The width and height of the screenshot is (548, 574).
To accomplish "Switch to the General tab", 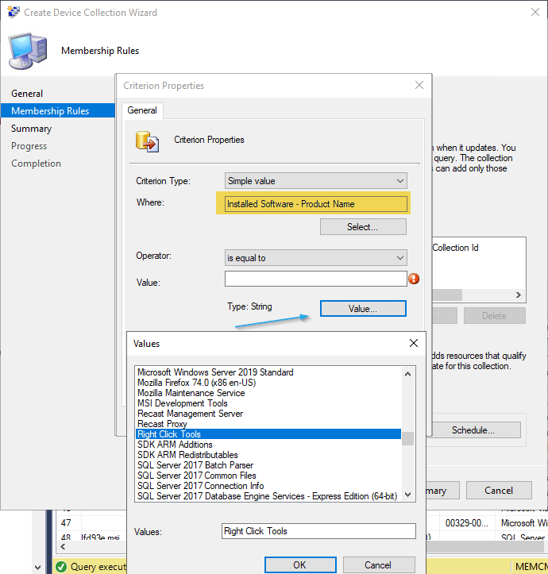I will tap(142, 111).
